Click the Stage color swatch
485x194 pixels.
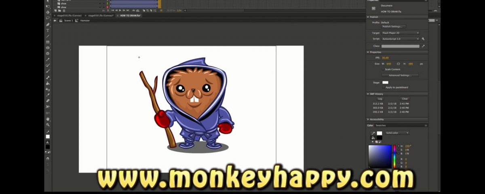385,82
